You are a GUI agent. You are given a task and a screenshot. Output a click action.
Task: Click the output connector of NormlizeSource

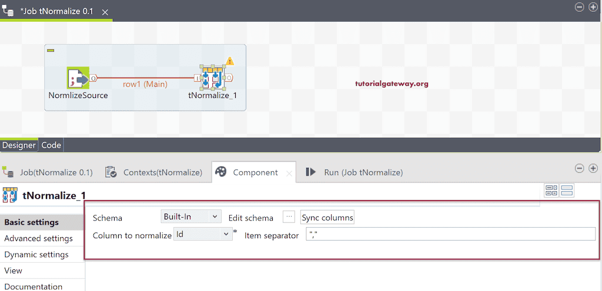pyautogui.click(x=93, y=78)
